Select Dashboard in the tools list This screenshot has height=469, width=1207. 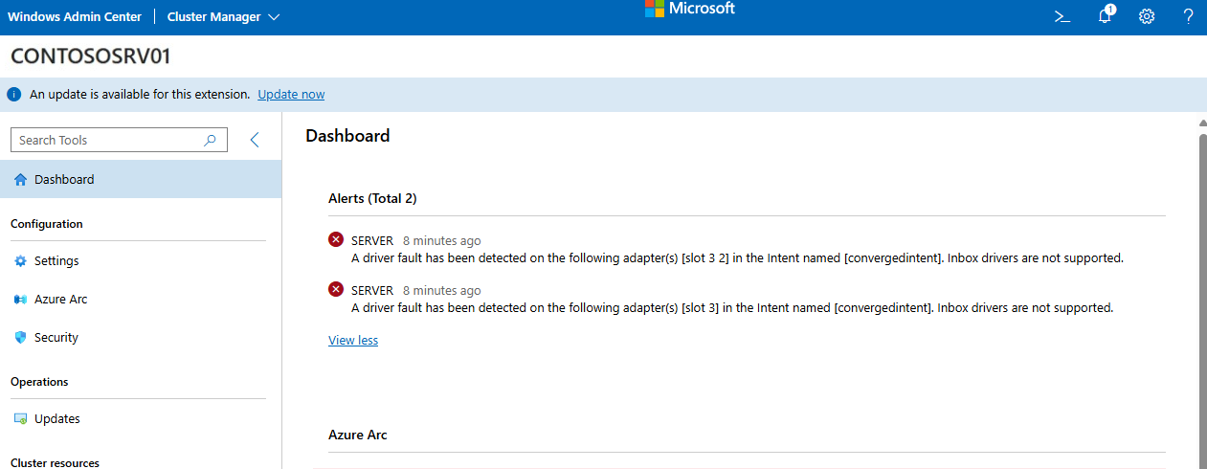pos(141,179)
